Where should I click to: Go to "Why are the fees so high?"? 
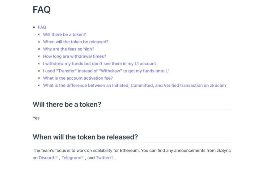coord(69,49)
